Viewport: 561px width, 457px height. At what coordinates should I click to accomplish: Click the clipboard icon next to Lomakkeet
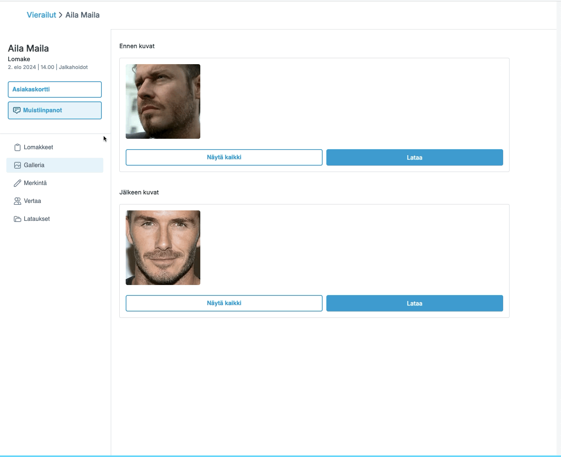(17, 147)
